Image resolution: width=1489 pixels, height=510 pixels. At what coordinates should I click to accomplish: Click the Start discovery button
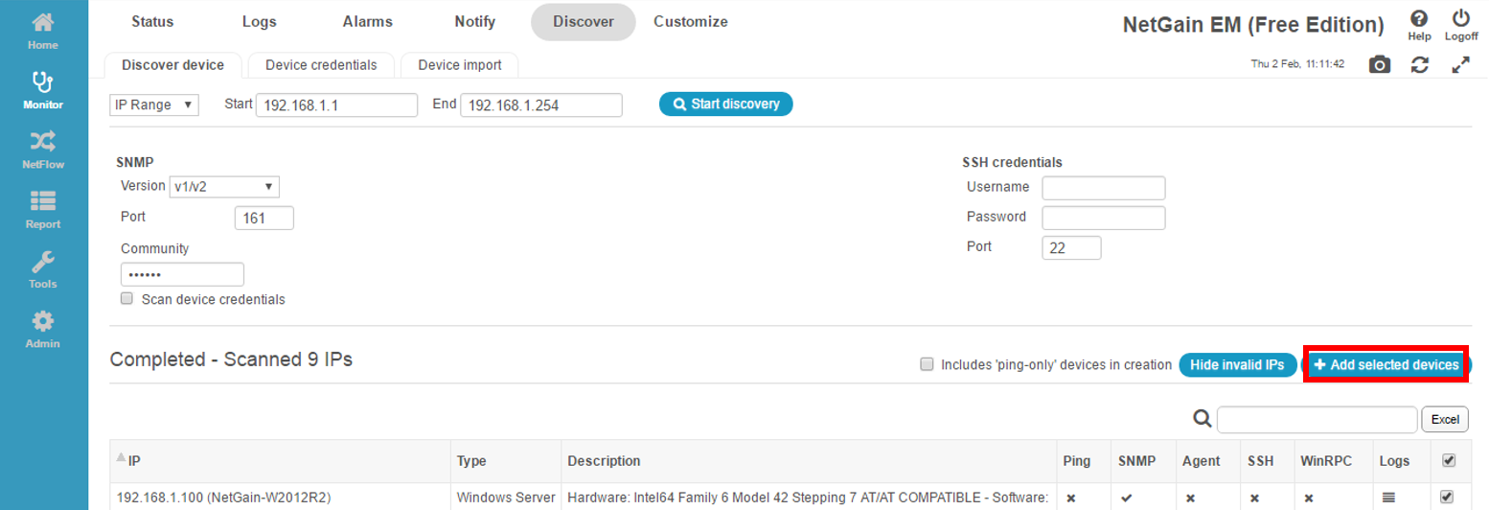click(726, 104)
